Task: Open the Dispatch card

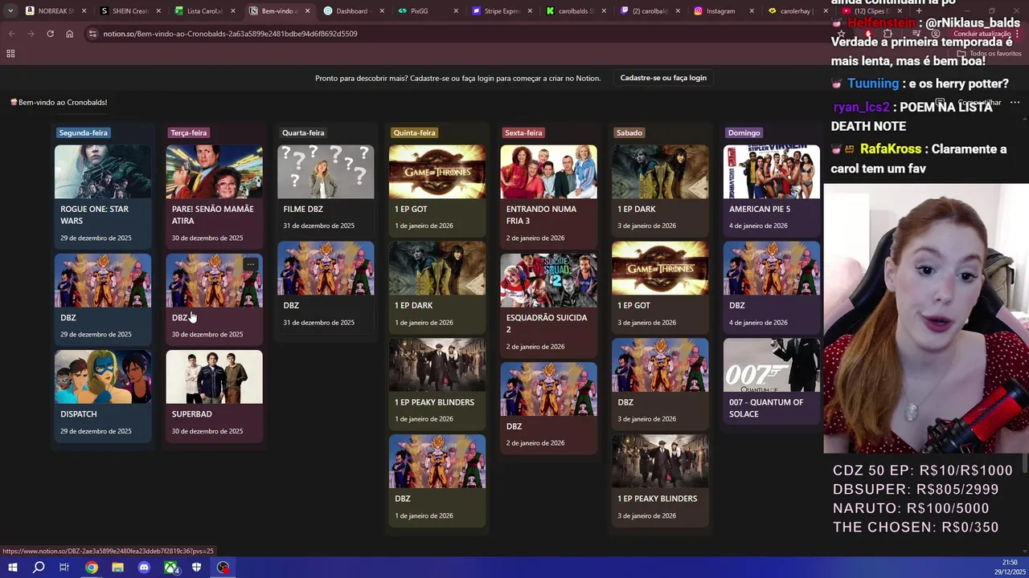Action: click(103, 396)
